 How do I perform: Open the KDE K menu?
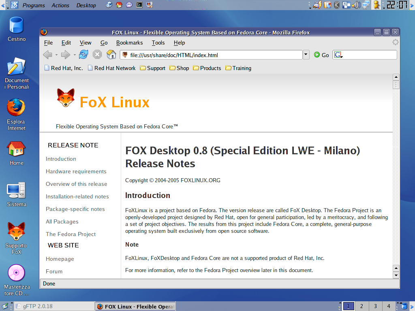point(15,5)
